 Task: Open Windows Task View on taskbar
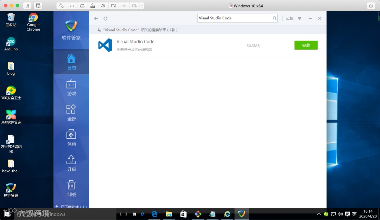tap(123, 214)
